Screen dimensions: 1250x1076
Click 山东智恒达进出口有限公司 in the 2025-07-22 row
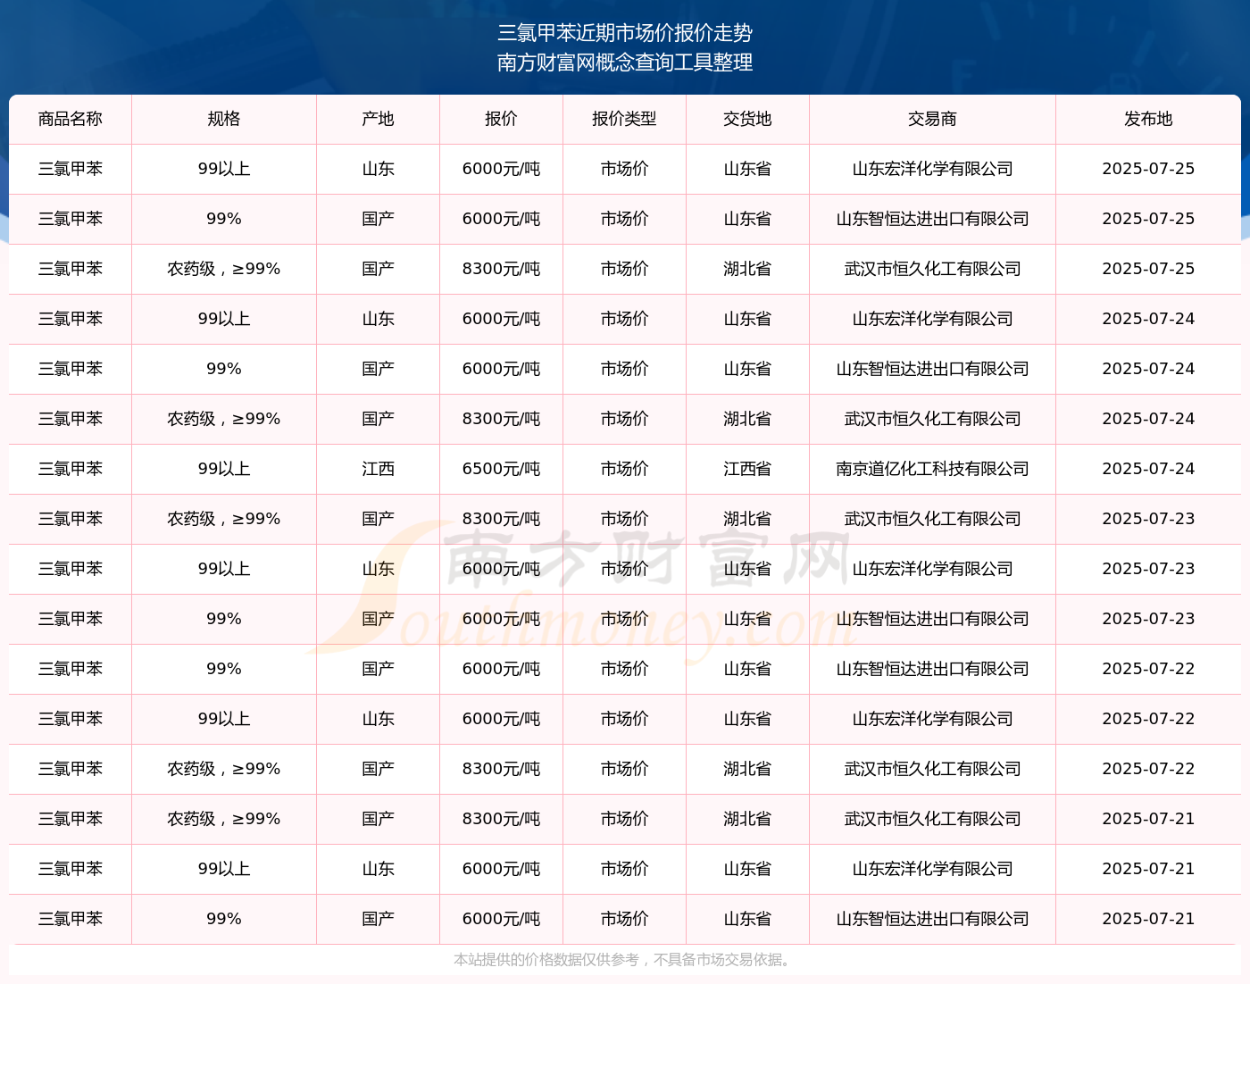[933, 669]
